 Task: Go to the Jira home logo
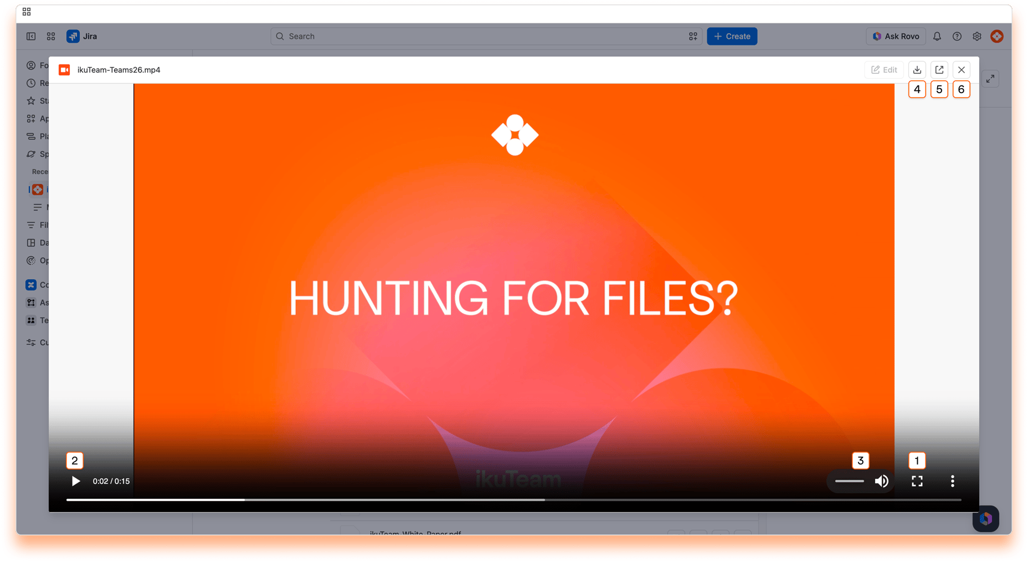coord(82,36)
